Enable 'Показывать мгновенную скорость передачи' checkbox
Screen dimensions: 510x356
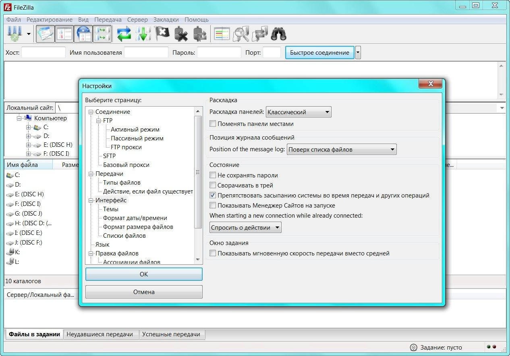[x=213, y=253]
